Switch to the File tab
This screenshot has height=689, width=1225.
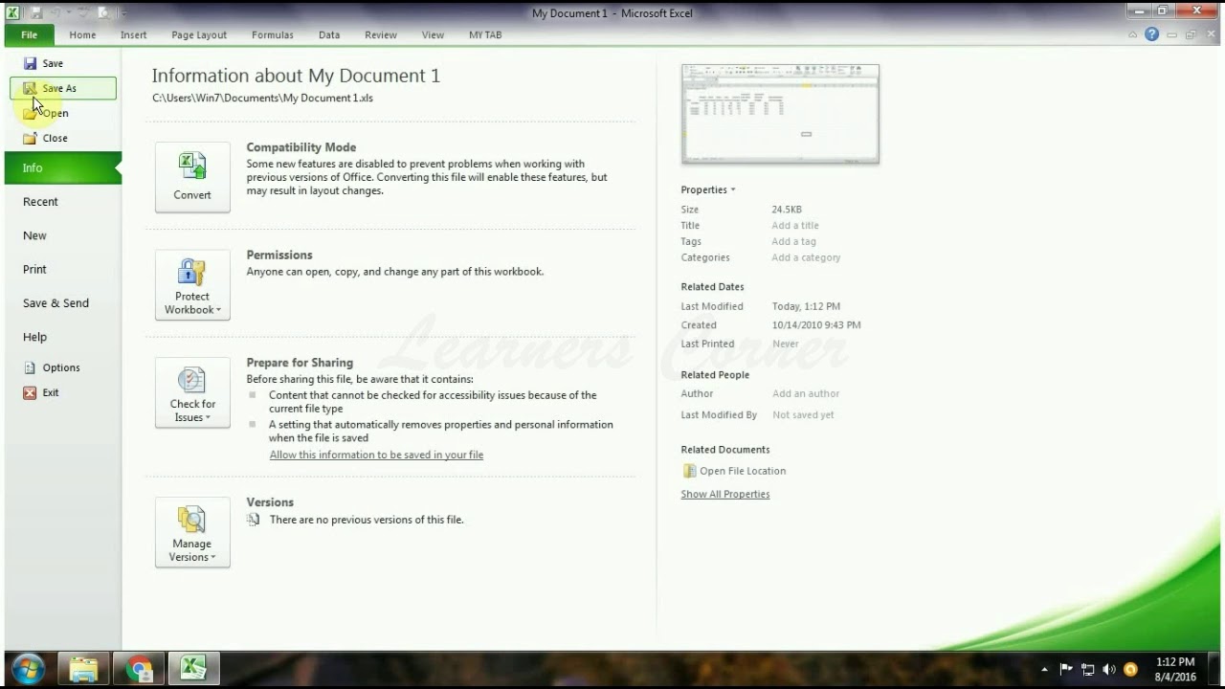(30, 34)
